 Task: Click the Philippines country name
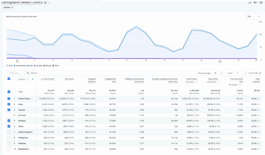pos(23,138)
